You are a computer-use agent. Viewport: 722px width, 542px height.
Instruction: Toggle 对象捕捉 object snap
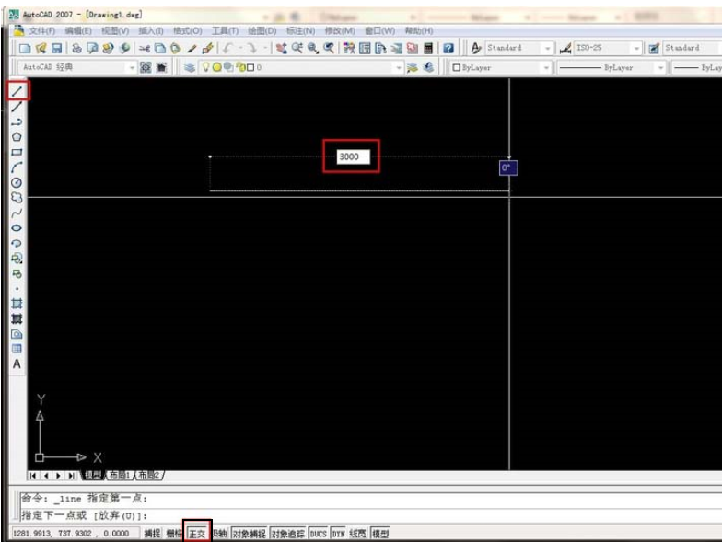(x=249, y=534)
